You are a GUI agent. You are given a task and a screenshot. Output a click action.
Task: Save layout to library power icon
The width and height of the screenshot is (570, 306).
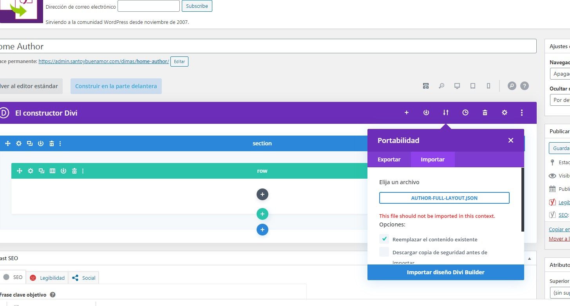pos(426,112)
